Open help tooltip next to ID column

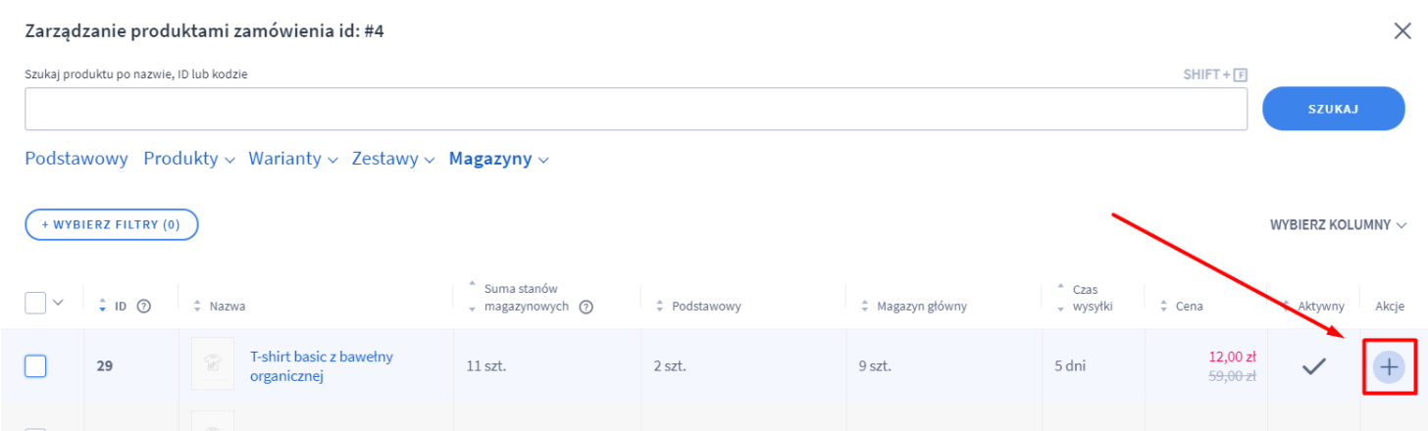coord(143,307)
